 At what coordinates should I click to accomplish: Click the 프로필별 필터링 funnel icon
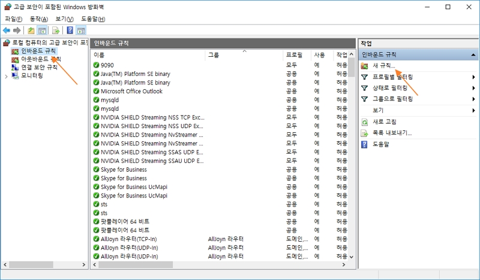[x=364, y=77]
